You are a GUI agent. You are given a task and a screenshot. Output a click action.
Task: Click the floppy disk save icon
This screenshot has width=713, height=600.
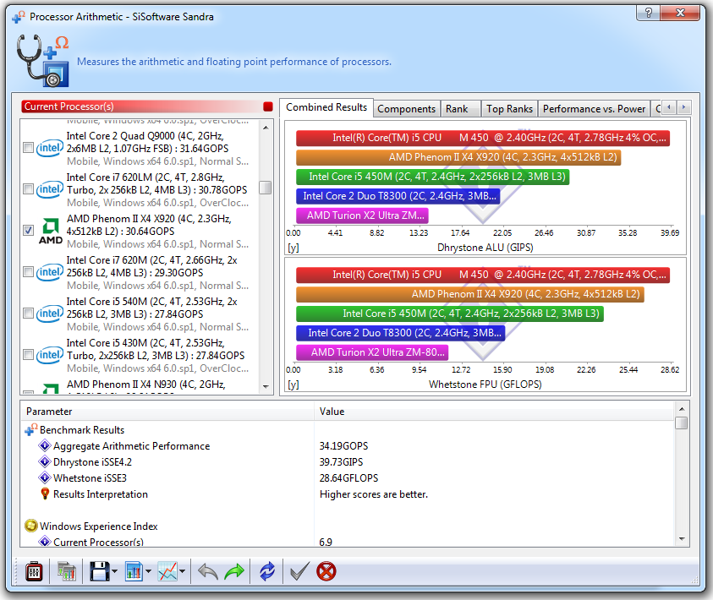click(100, 571)
